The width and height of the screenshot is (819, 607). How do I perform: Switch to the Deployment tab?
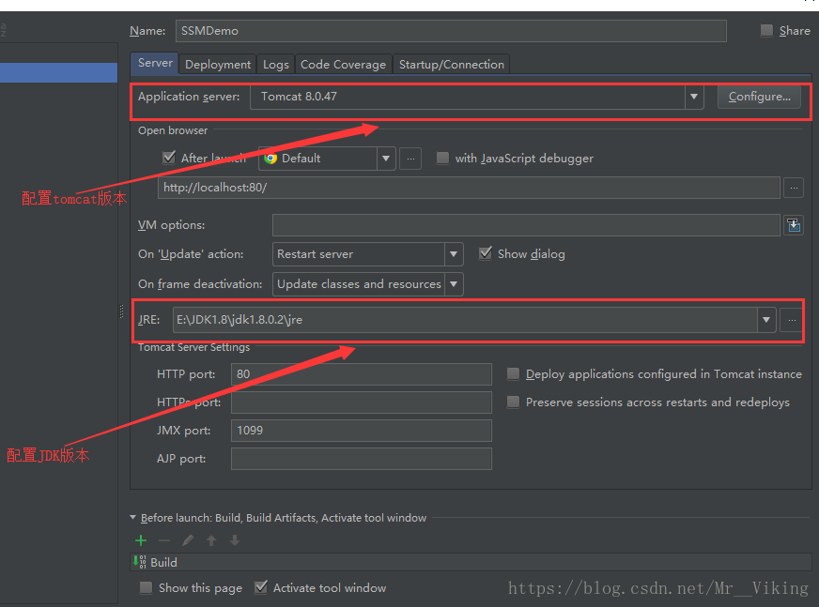[x=218, y=64]
